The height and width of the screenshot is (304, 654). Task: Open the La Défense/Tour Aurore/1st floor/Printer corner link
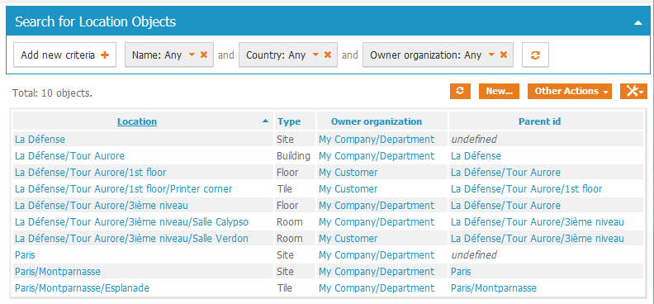pyautogui.click(x=124, y=189)
